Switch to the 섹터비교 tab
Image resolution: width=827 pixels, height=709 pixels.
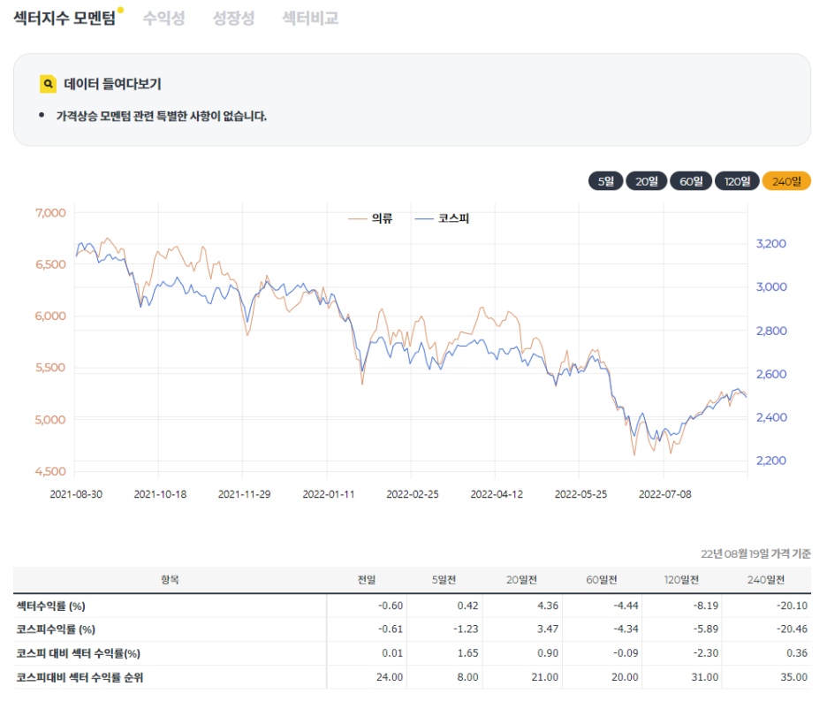310,18
